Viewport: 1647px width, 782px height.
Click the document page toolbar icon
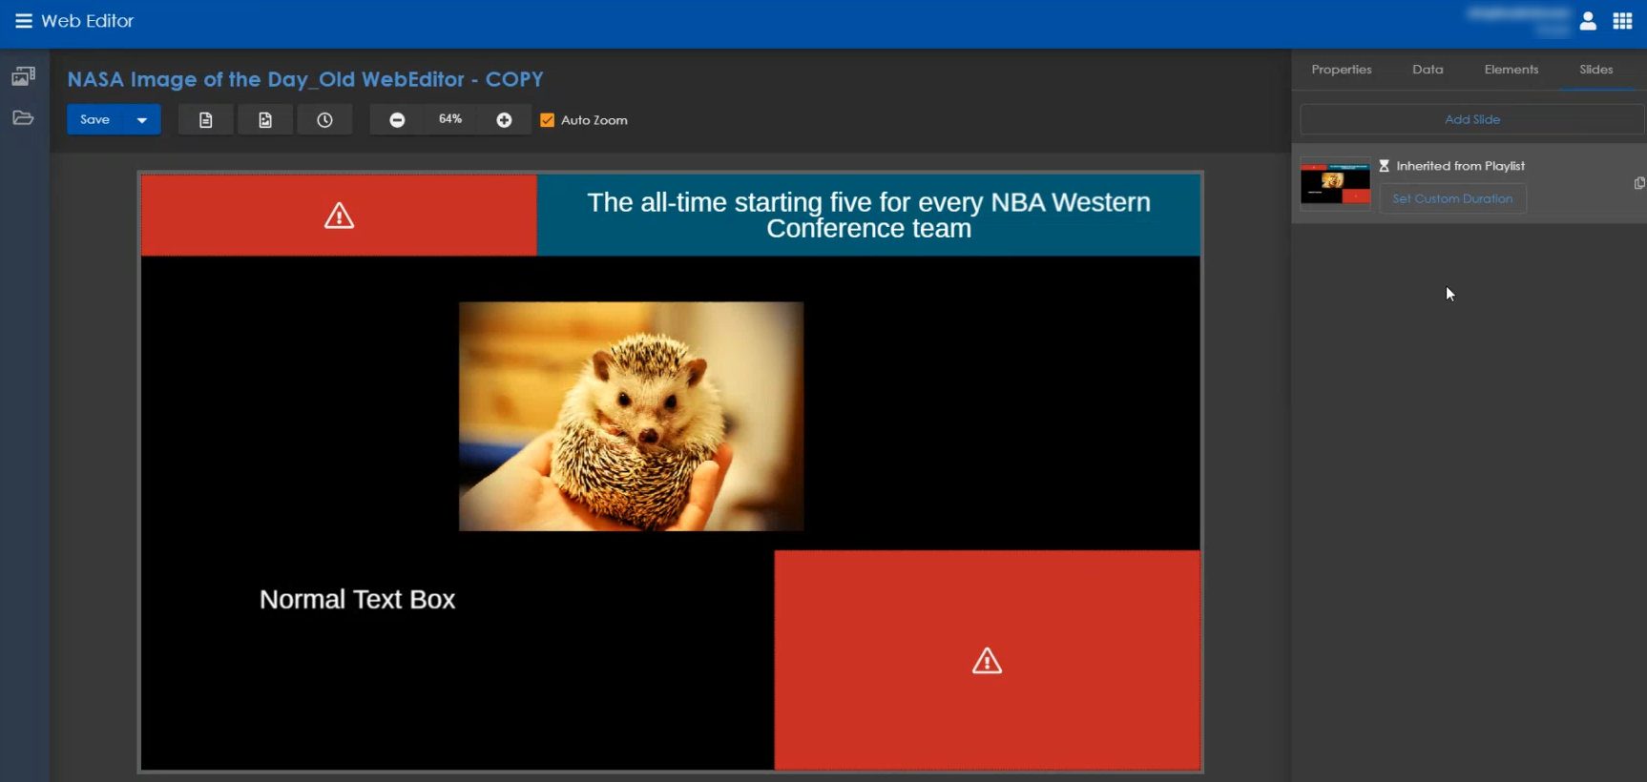click(205, 120)
